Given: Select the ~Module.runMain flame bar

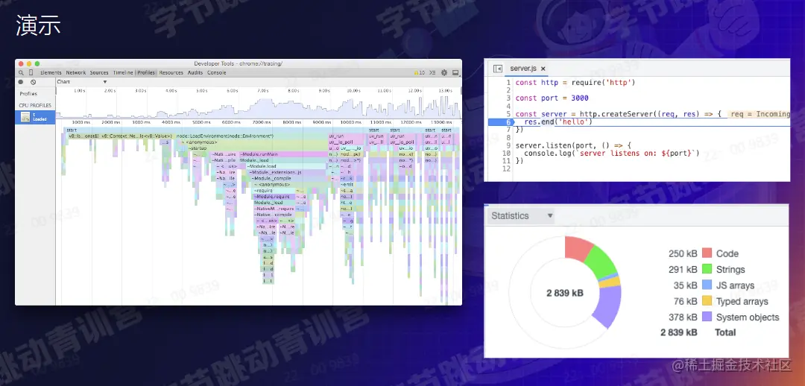Looking at the screenshot, I should click(283, 154).
